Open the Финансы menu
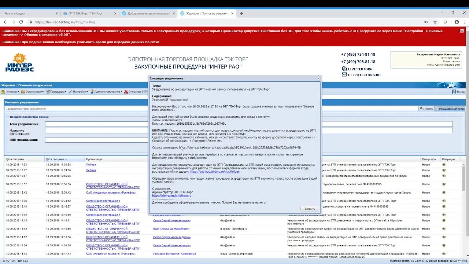The width and height of the screenshot is (469, 264). coord(11,92)
